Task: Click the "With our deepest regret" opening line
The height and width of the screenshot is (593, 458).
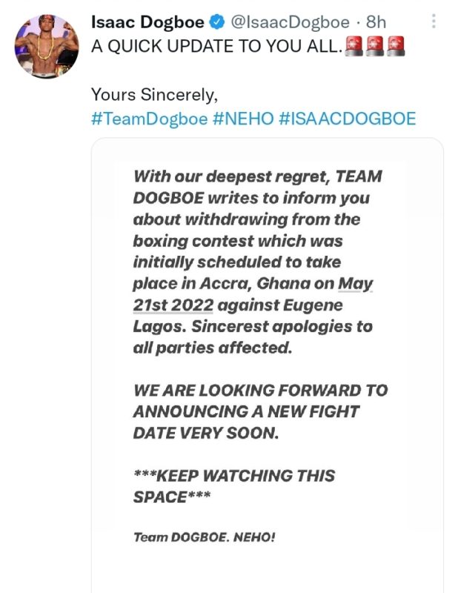Action: click(x=233, y=177)
